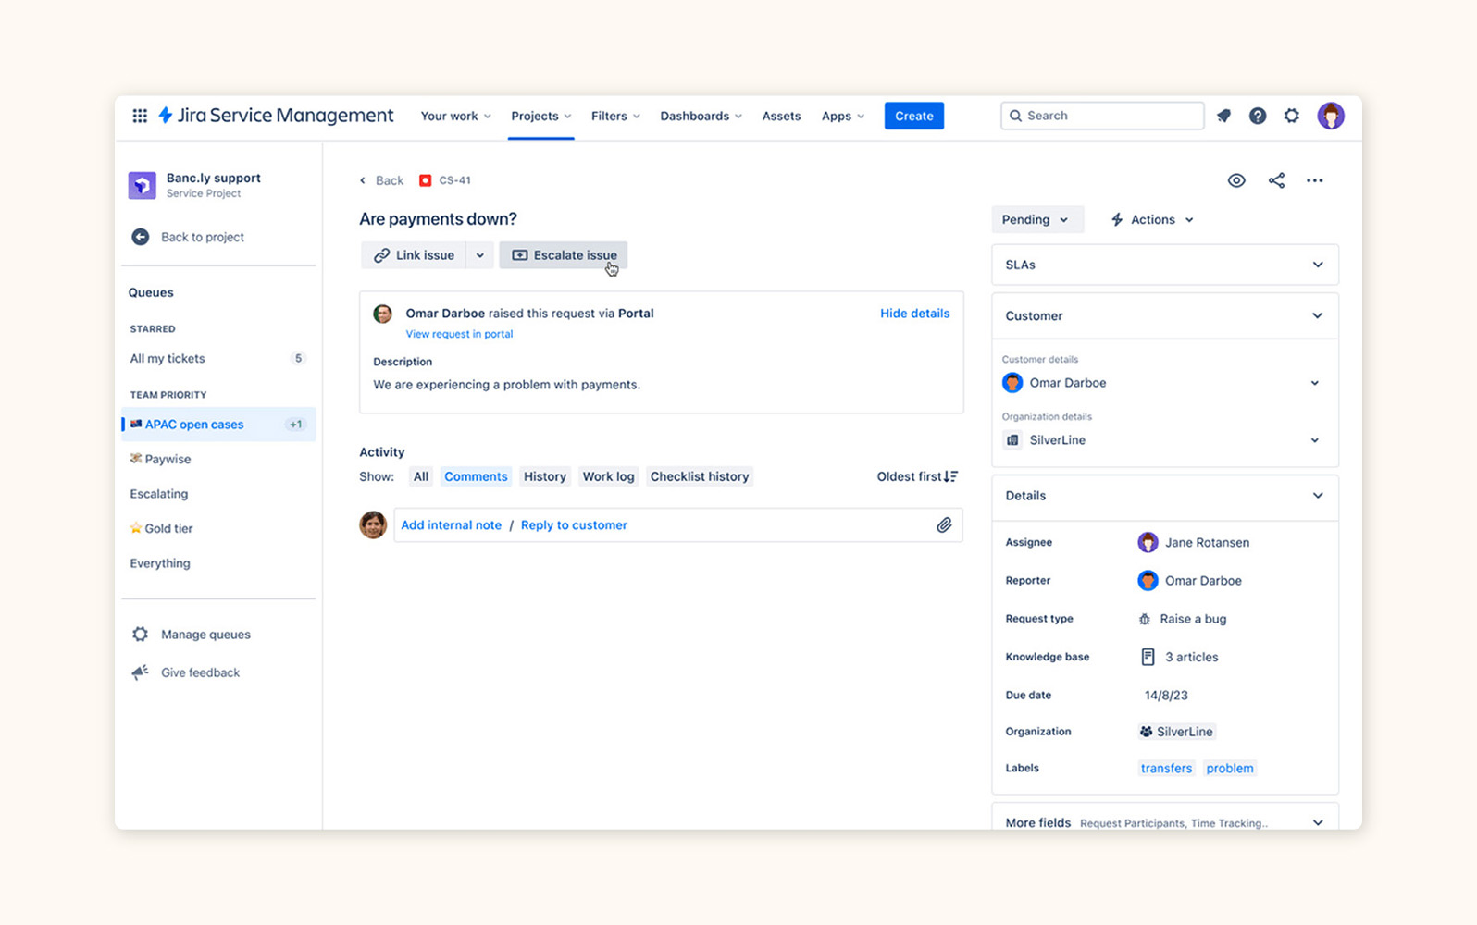Open the Apps dropdown menu
Screen dimensions: 1477x925
point(843,116)
